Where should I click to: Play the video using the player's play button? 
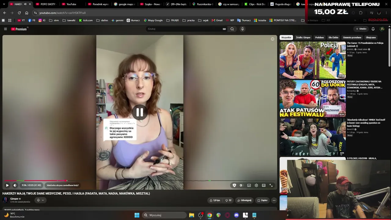pos(7,185)
